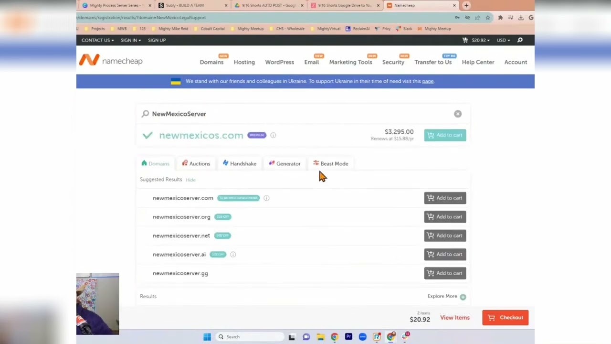Clear the domain search with the X icon
The image size is (611, 344).
tap(458, 114)
